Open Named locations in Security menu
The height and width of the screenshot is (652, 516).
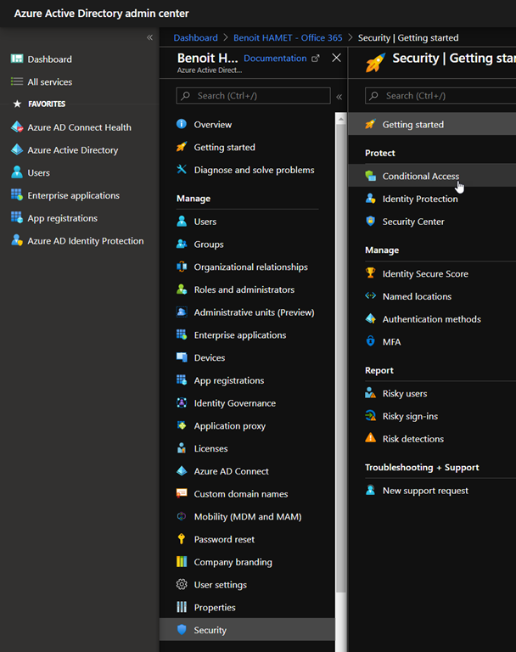click(417, 296)
